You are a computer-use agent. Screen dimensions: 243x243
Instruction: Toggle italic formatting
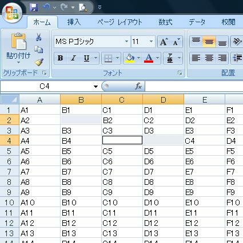click(73, 58)
